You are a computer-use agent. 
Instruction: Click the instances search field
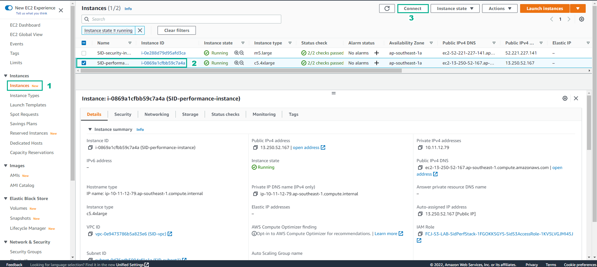[181, 19]
